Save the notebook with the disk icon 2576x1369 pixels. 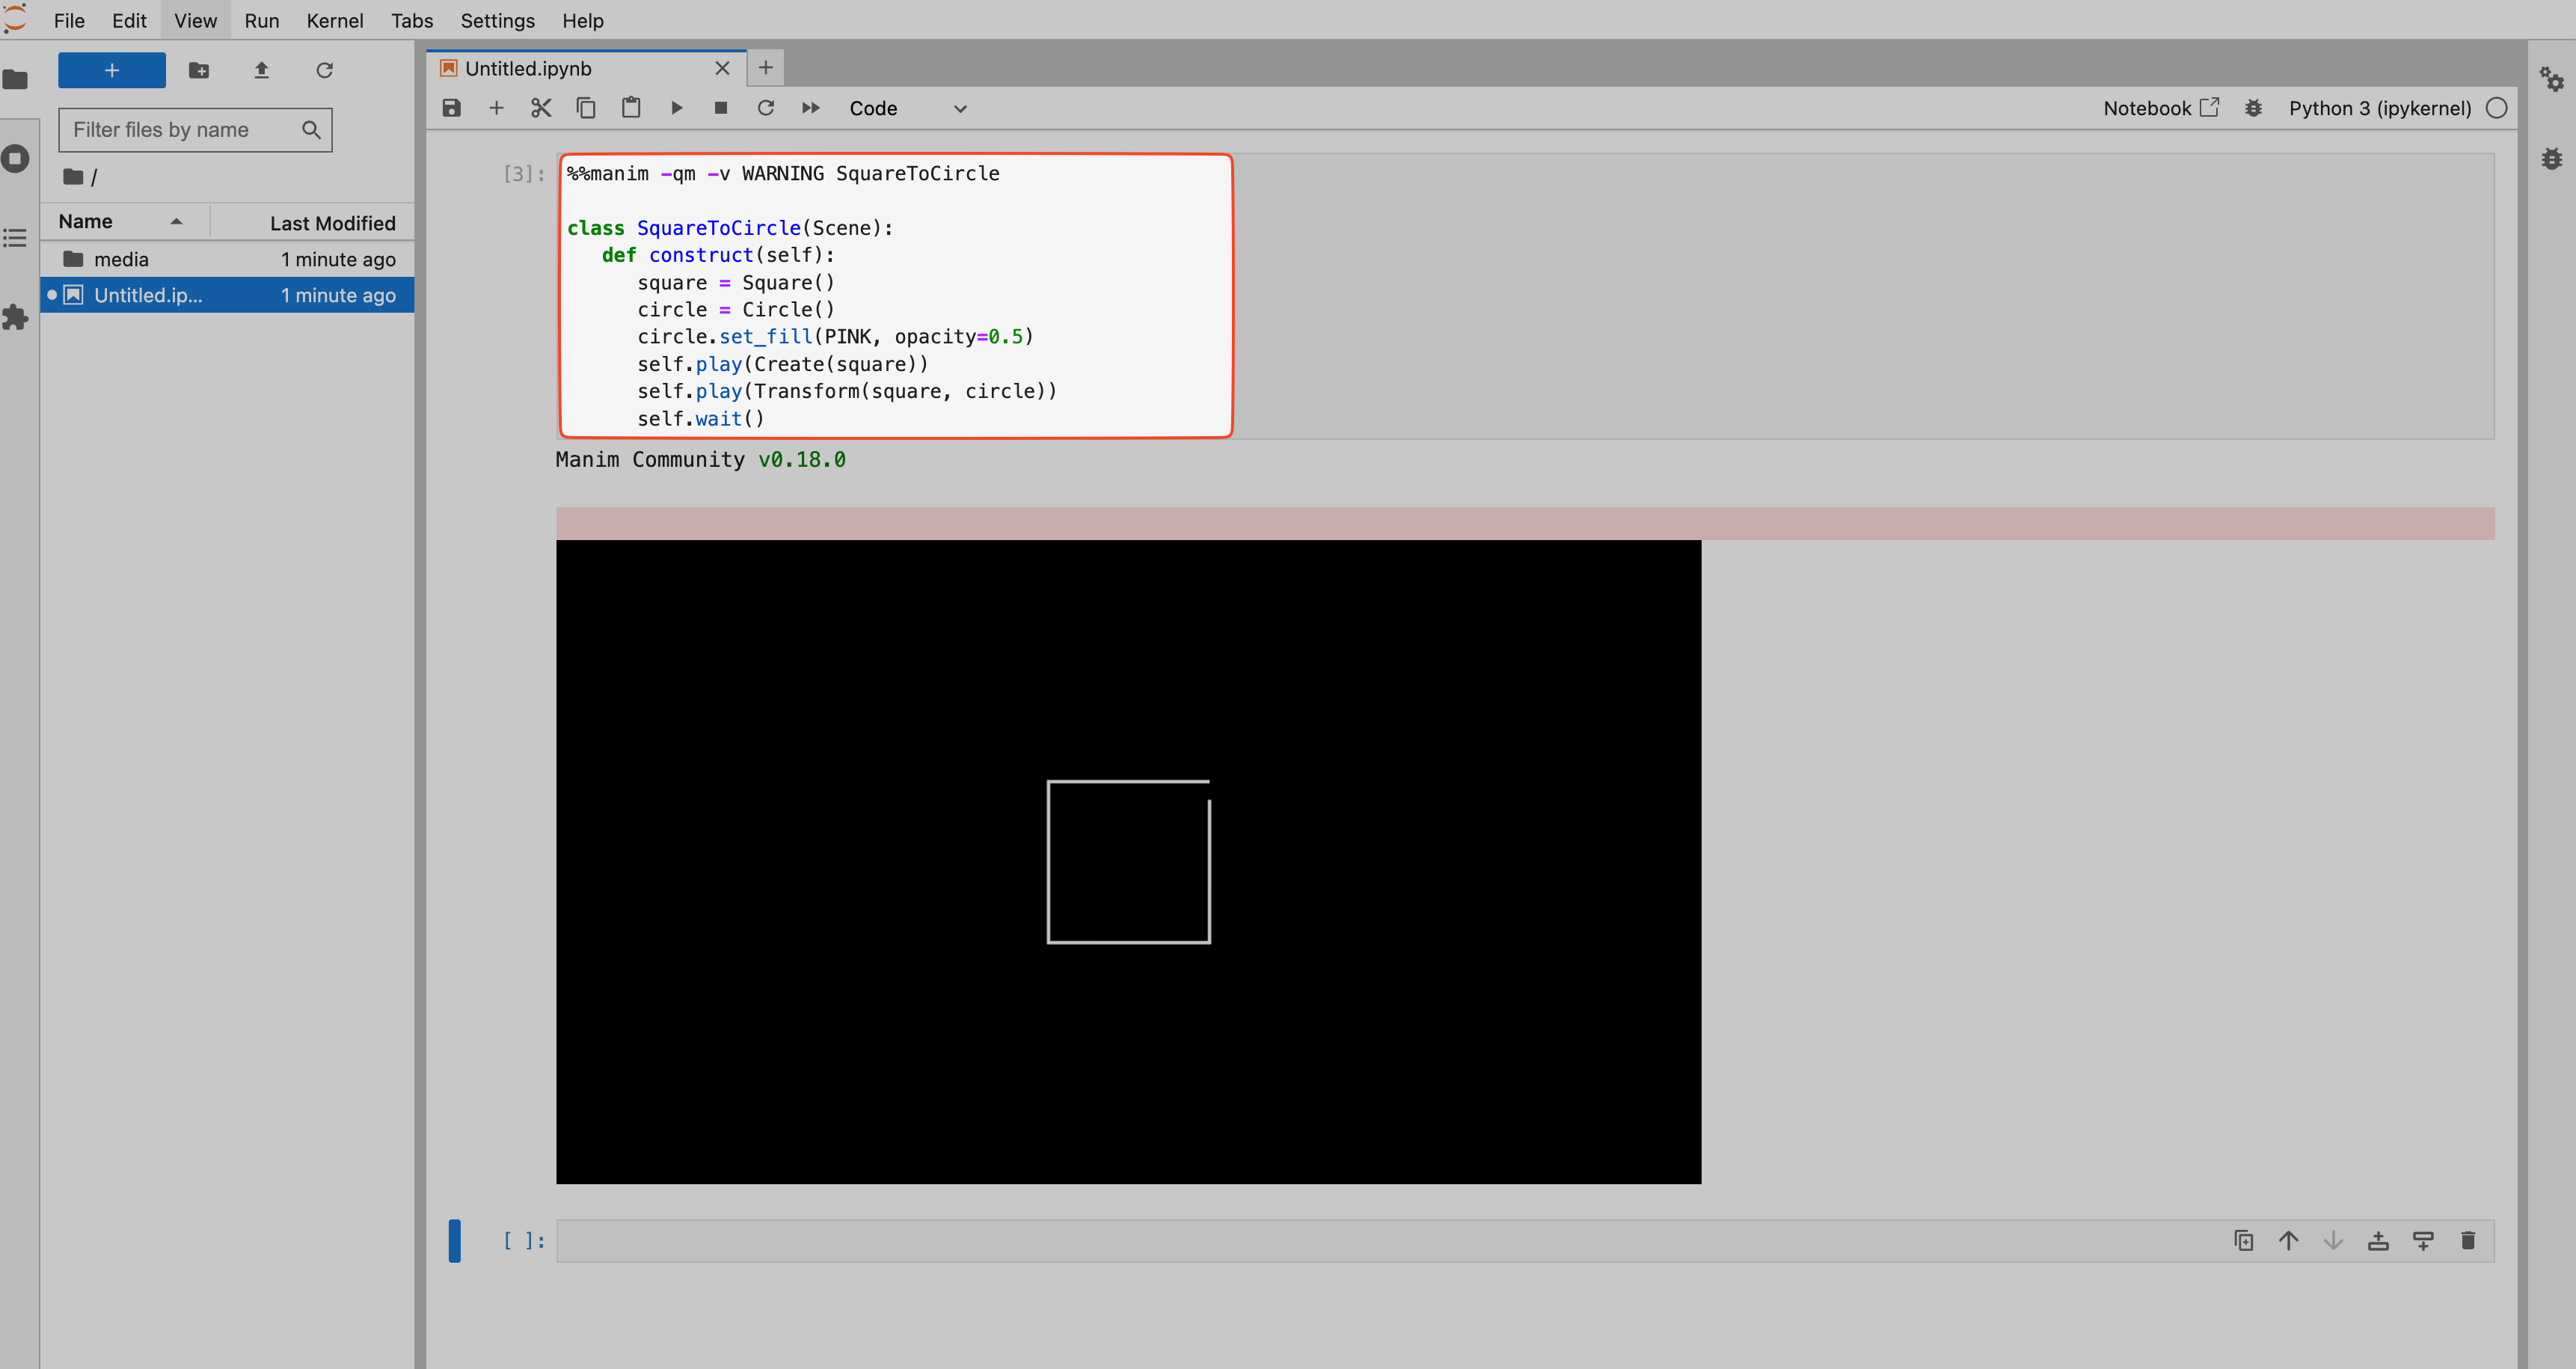click(x=452, y=108)
